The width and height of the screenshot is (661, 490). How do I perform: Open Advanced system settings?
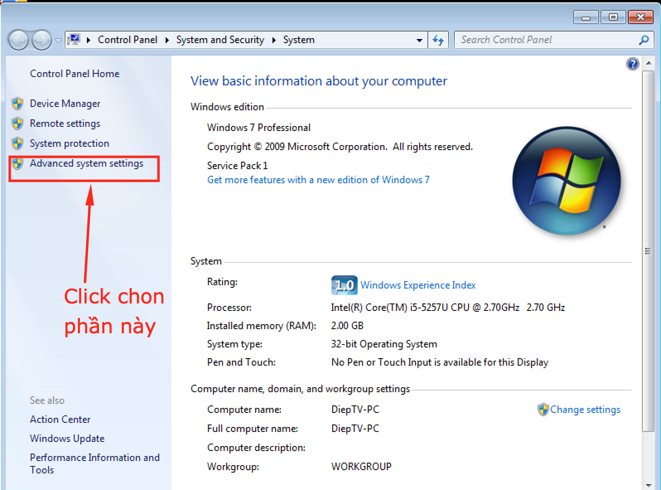86,163
